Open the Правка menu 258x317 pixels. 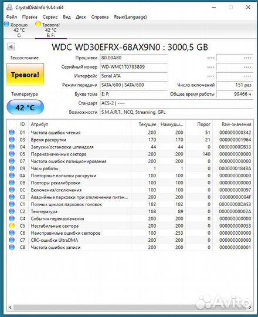coord(30,17)
